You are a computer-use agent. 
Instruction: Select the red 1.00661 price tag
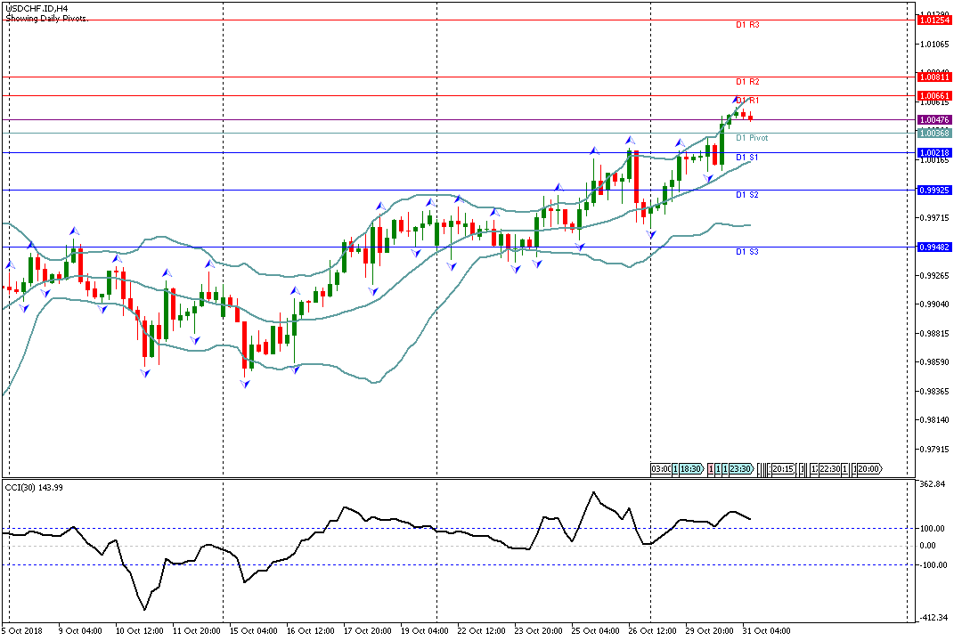[x=934, y=95]
